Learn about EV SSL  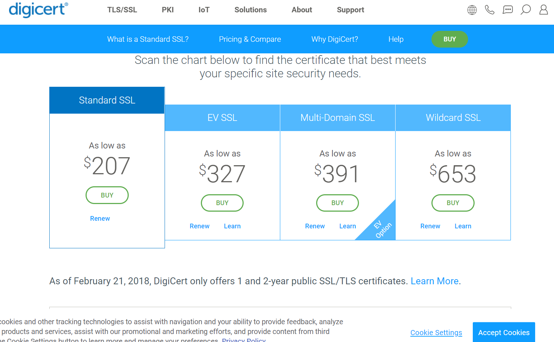232,226
